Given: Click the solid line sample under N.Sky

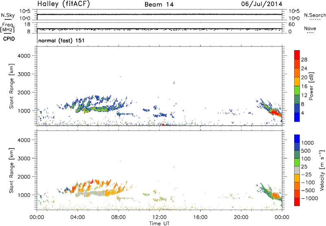Looking at the screenshot, I should [8, 19].
